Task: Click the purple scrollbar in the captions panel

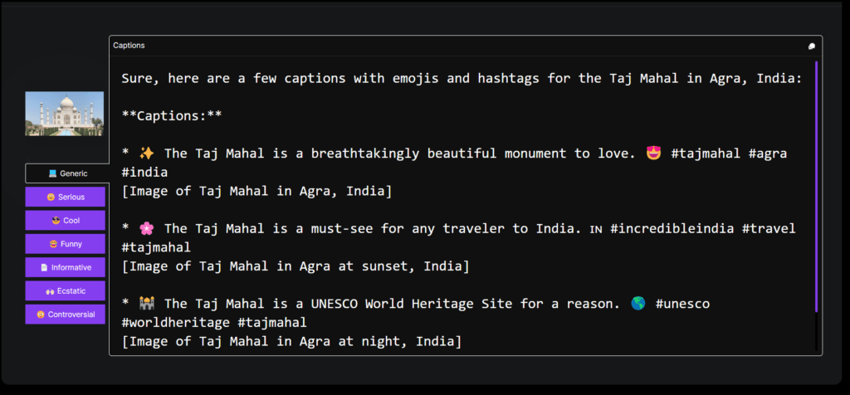Action: point(817,183)
